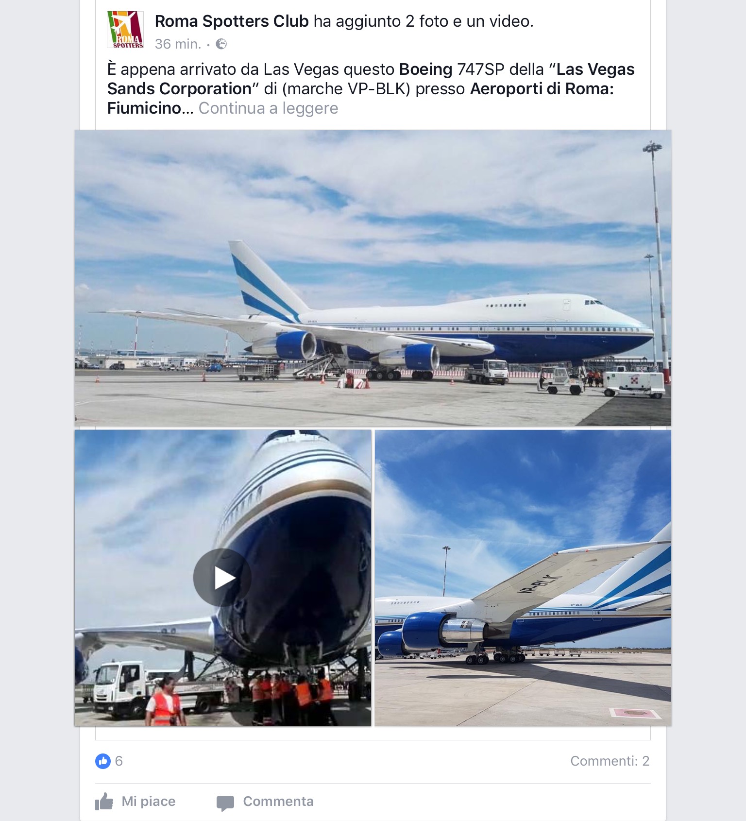Click the blue like reaction icon

pyautogui.click(x=103, y=761)
